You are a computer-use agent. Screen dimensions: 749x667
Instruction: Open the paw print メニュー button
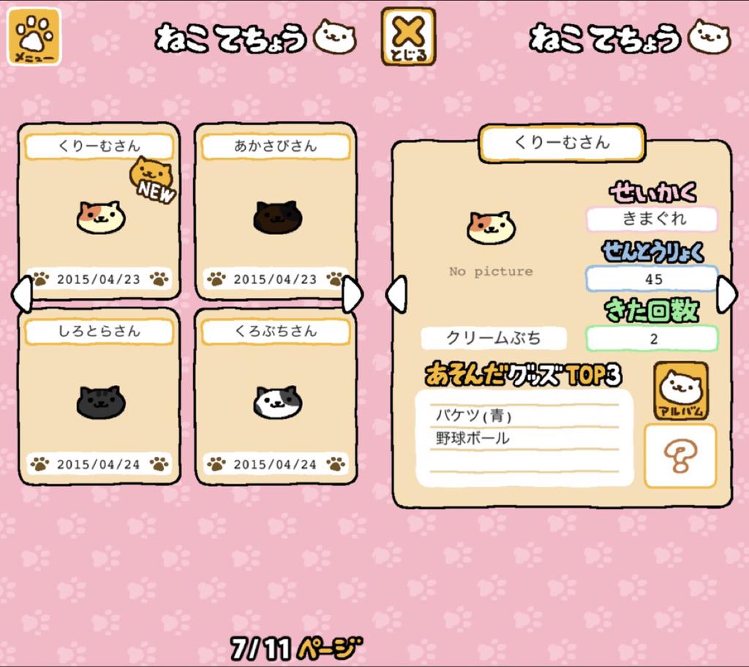pos(34,37)
